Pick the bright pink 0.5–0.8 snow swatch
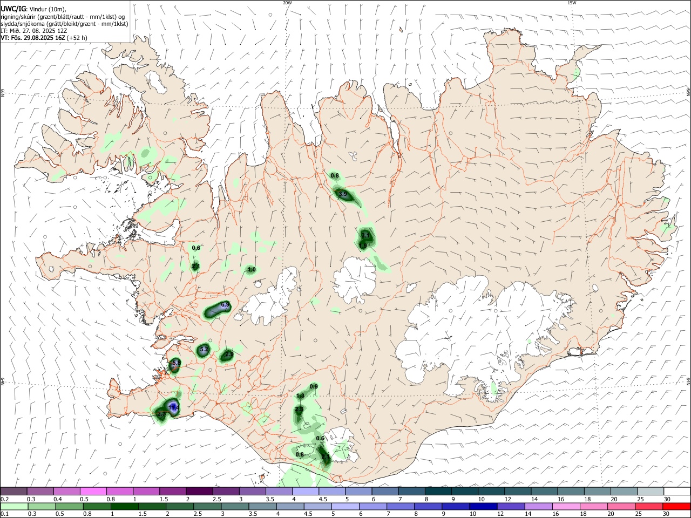691x518 pixels. click(x=94, y=491)
